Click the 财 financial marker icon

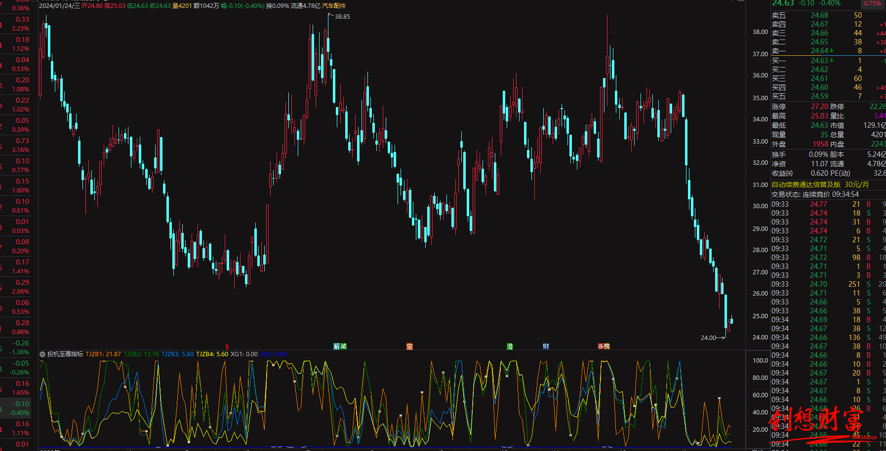pyautogui.click(x=546, y=346)
